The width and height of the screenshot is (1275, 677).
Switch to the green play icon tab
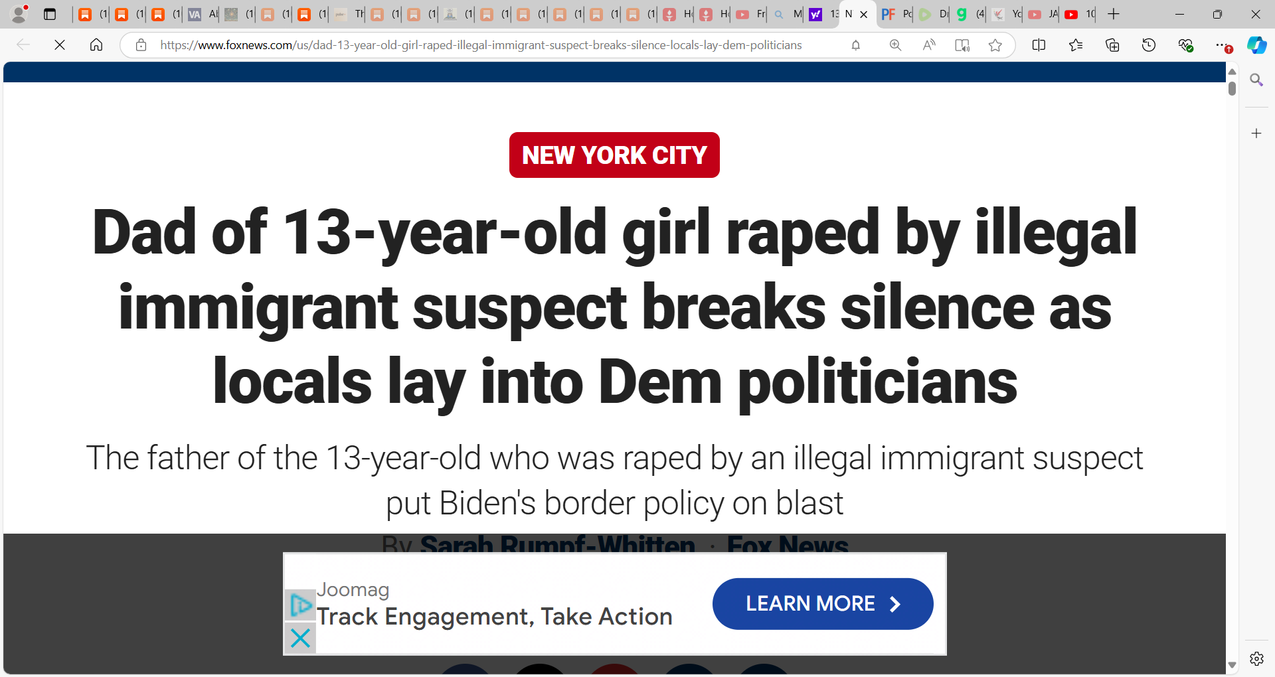(x=932, y=14)
